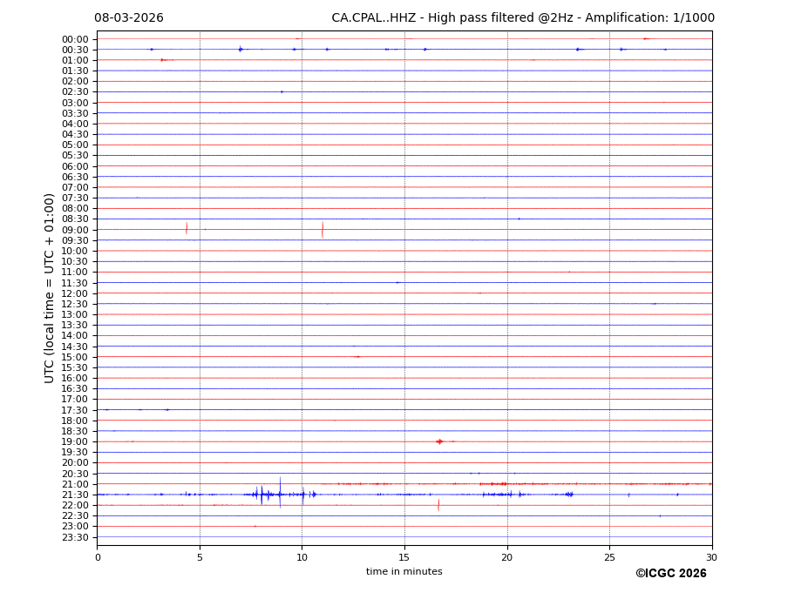The width and height of the screenshot is (808, 606).
Task: Click the blue 00:30 event near minute 7
Action: coord(241,49)
